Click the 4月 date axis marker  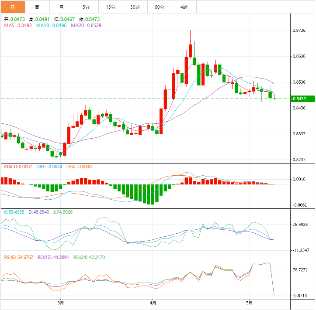click(153, 303)
